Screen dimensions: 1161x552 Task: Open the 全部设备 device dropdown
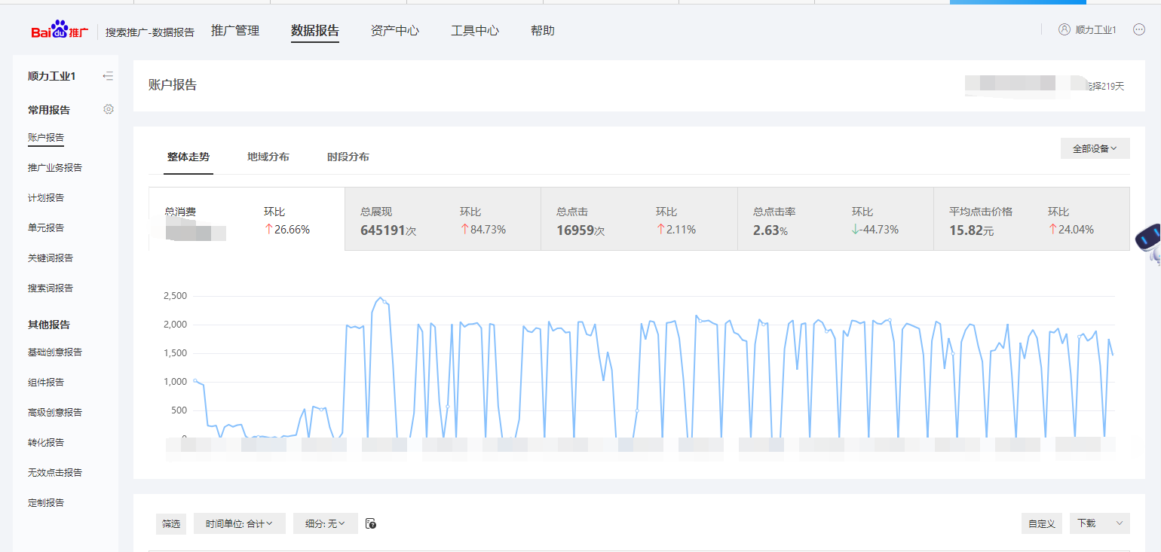coord(1095,148)
